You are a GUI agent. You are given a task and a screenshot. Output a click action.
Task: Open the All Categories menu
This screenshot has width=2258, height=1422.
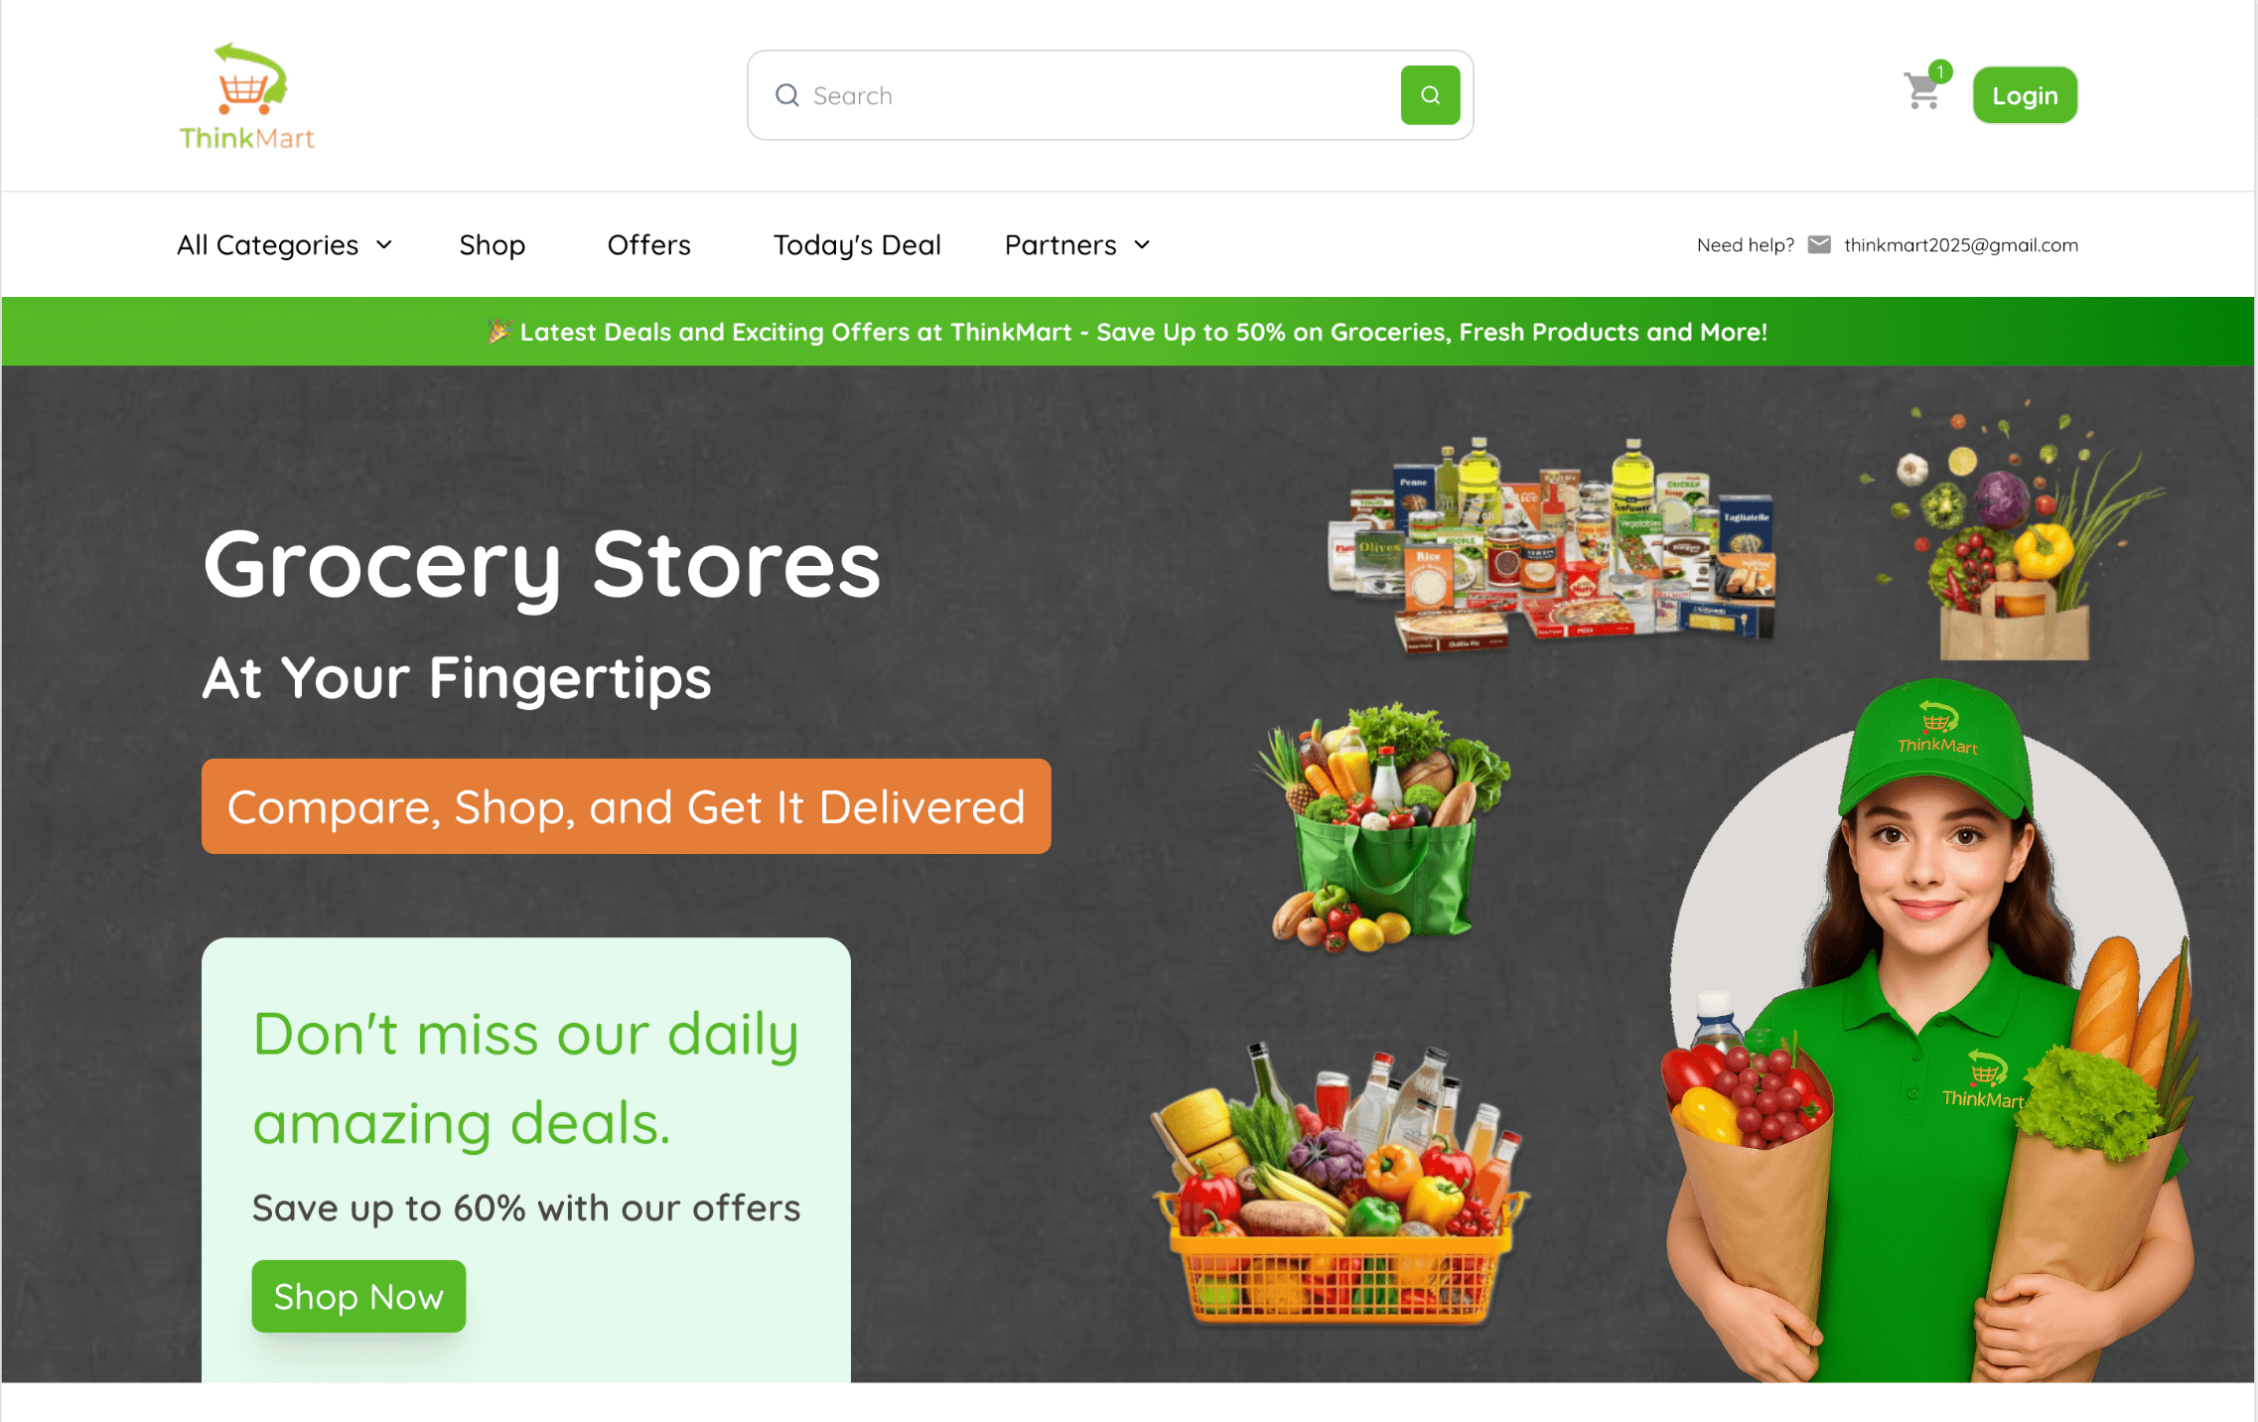coord(285,245)
